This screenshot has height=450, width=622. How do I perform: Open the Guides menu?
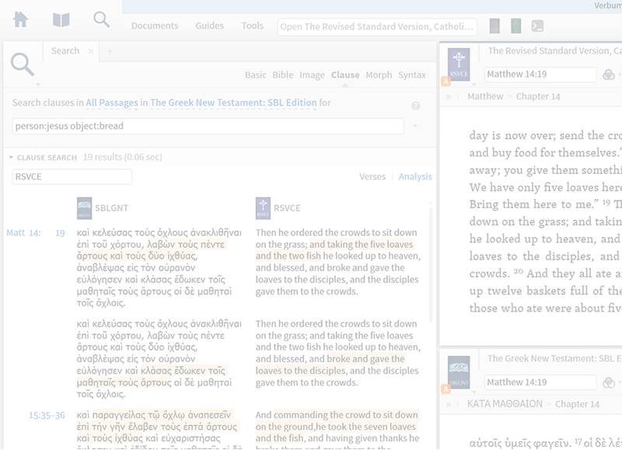[x=209, y=26]
